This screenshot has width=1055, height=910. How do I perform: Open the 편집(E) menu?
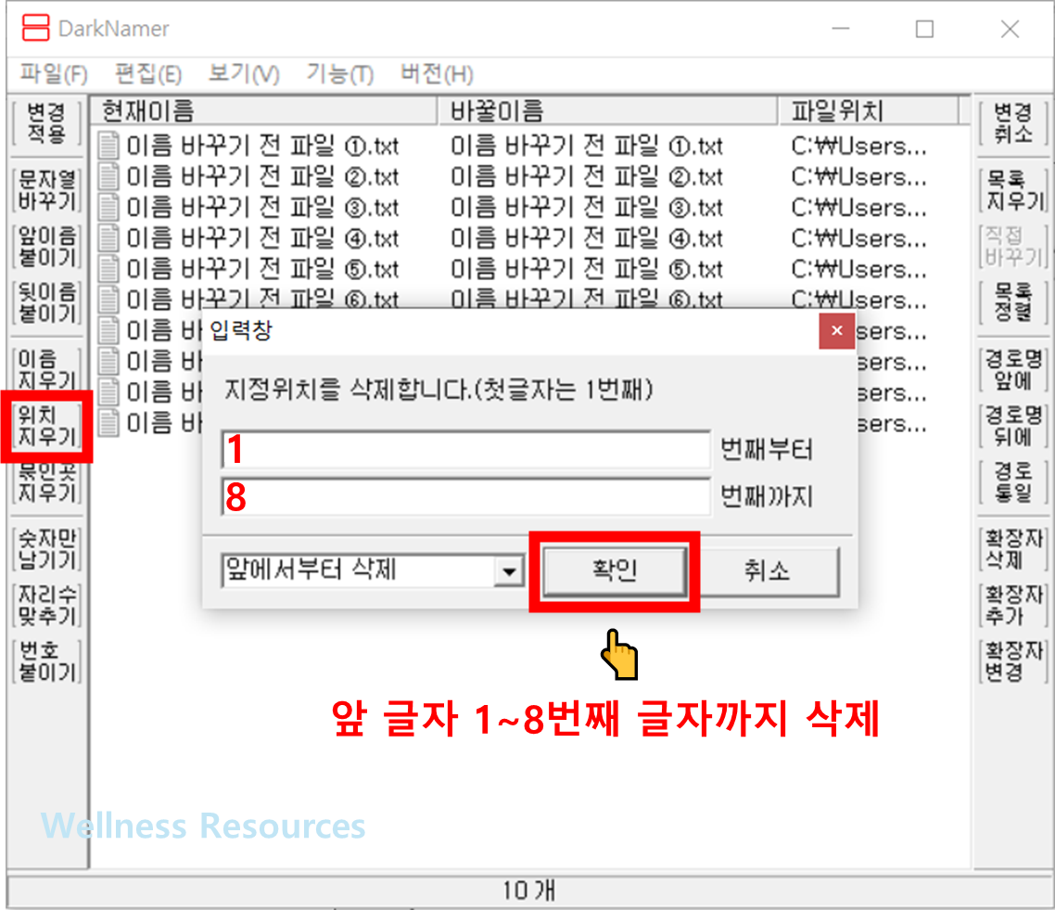[148, 73]
